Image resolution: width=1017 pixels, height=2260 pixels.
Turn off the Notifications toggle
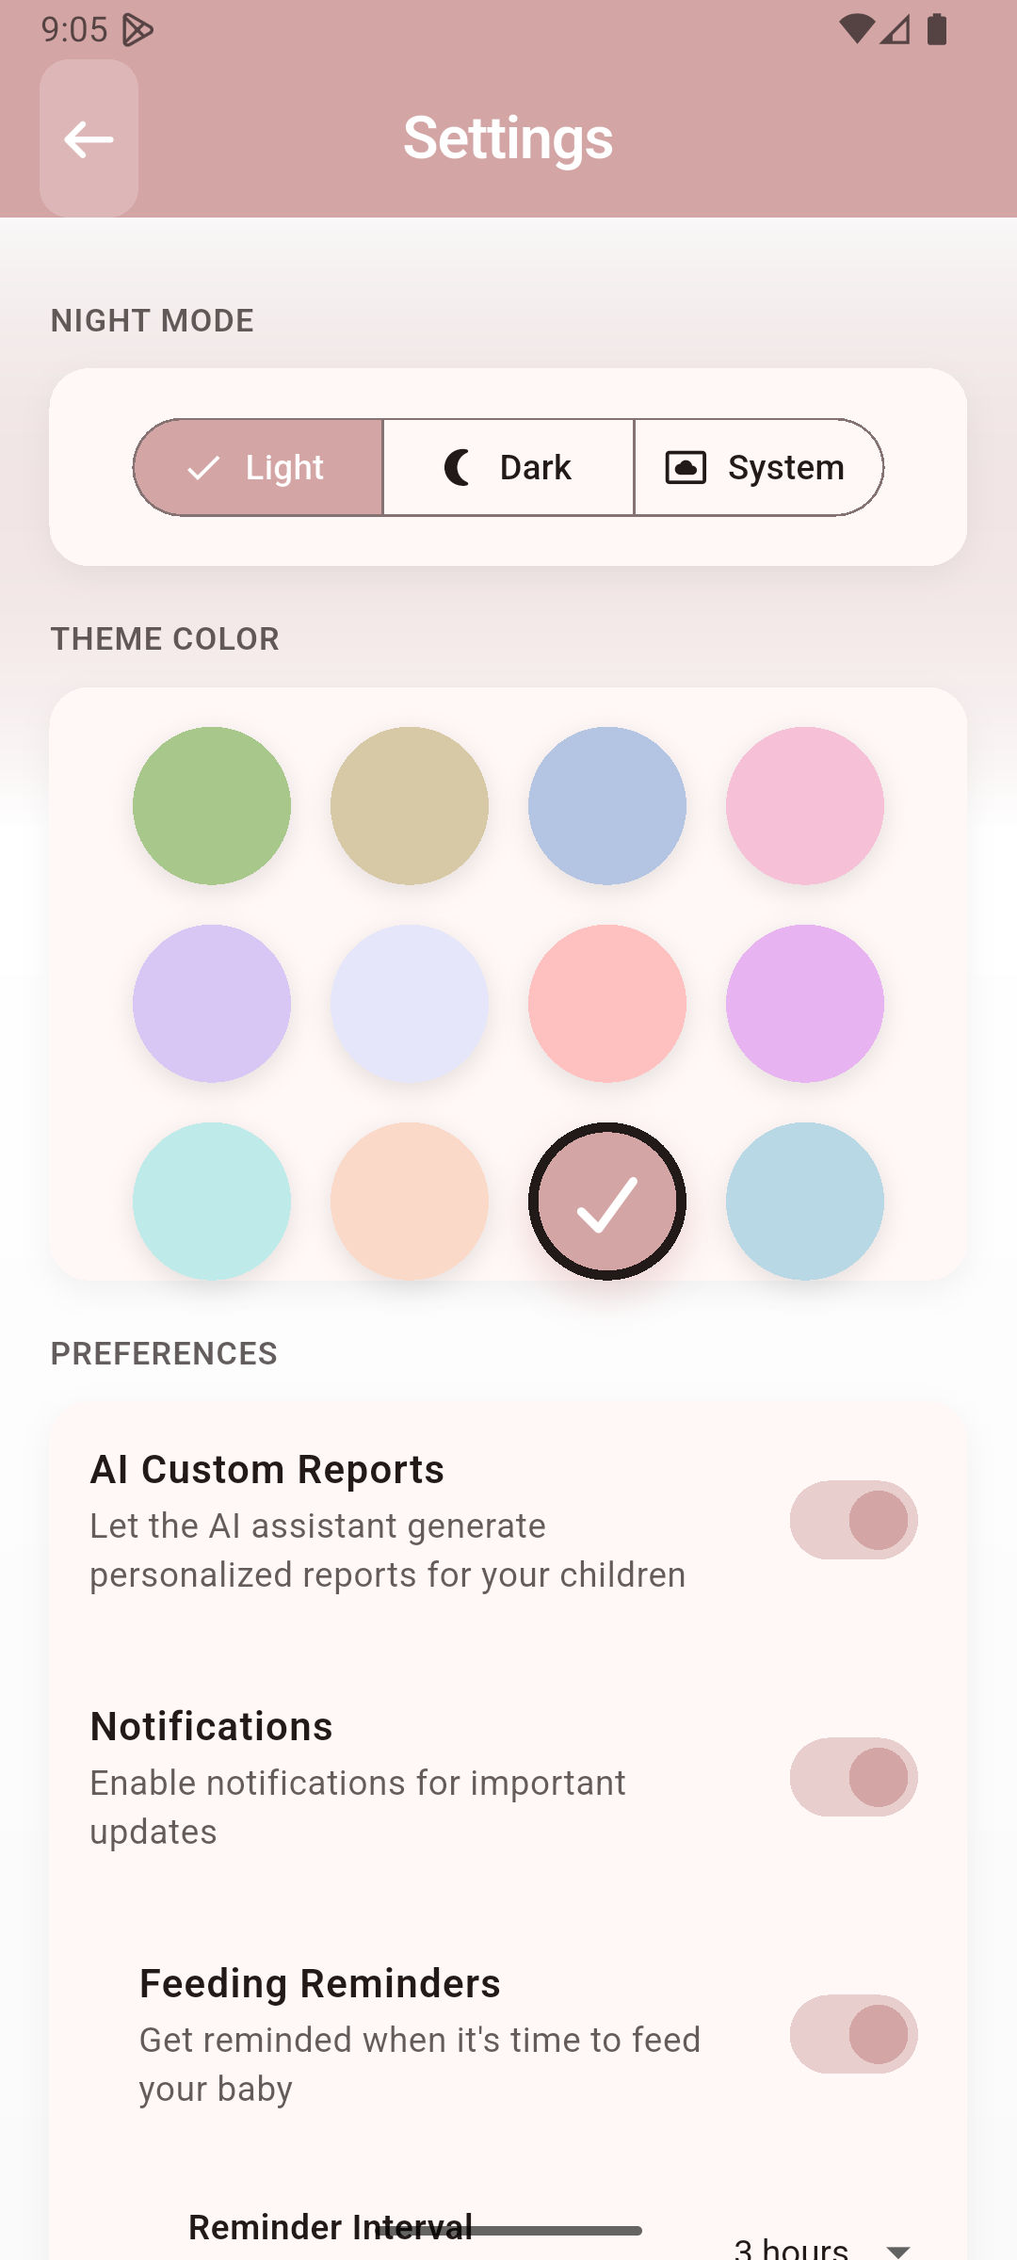coord(853,1777)
